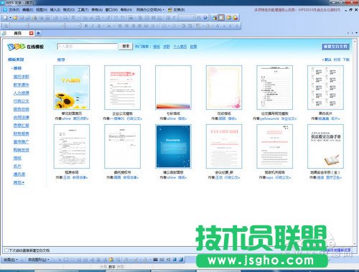Open the 插入 menu
359x272 pixels.
tap(55, 10)
